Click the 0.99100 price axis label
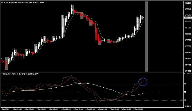192x111 pixels. click(188, 3)
